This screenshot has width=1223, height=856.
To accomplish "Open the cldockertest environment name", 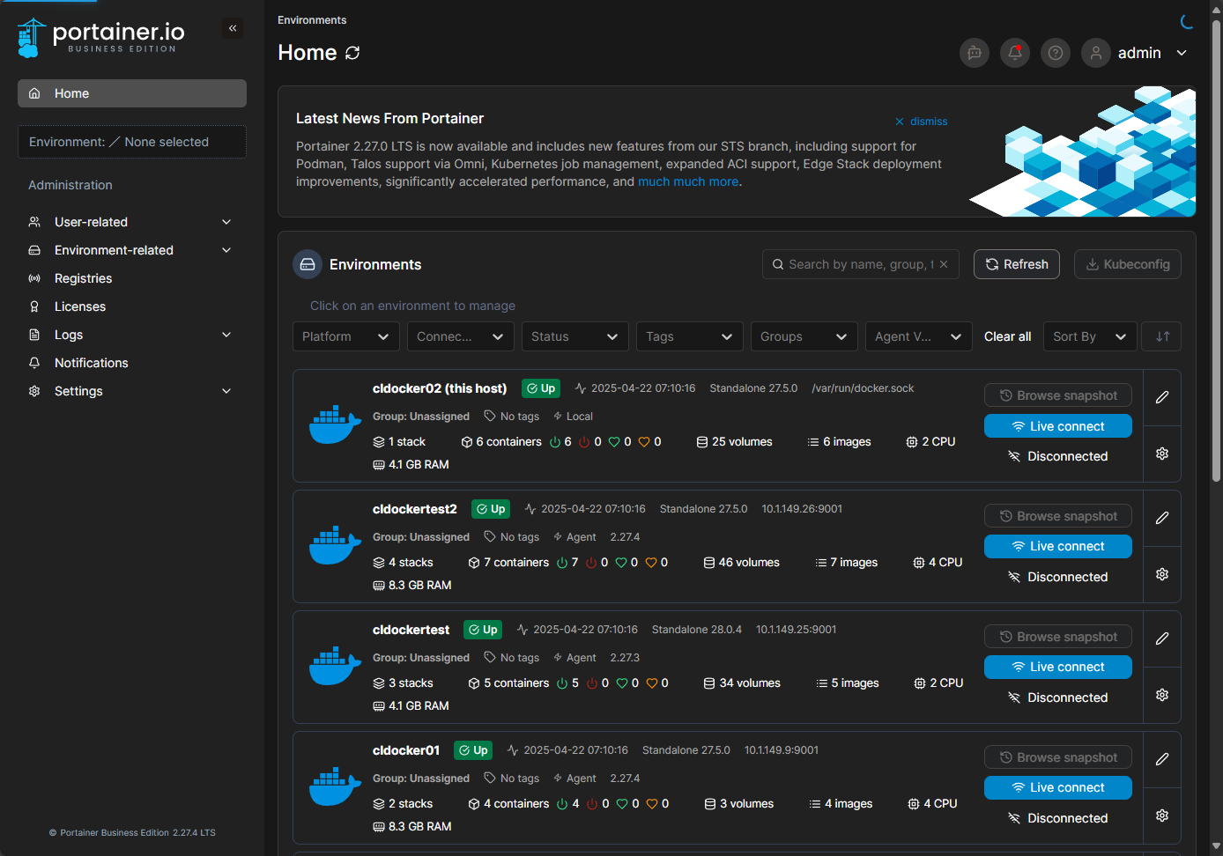I will point(411,630).
